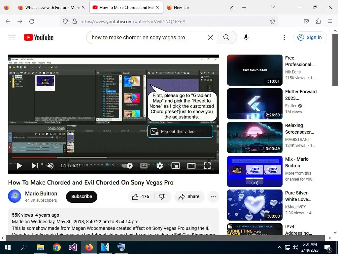Open Firefox extensions menu

318,21
